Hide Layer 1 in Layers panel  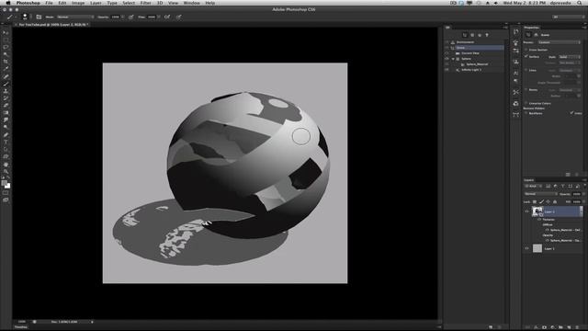(x=526, y=248)
